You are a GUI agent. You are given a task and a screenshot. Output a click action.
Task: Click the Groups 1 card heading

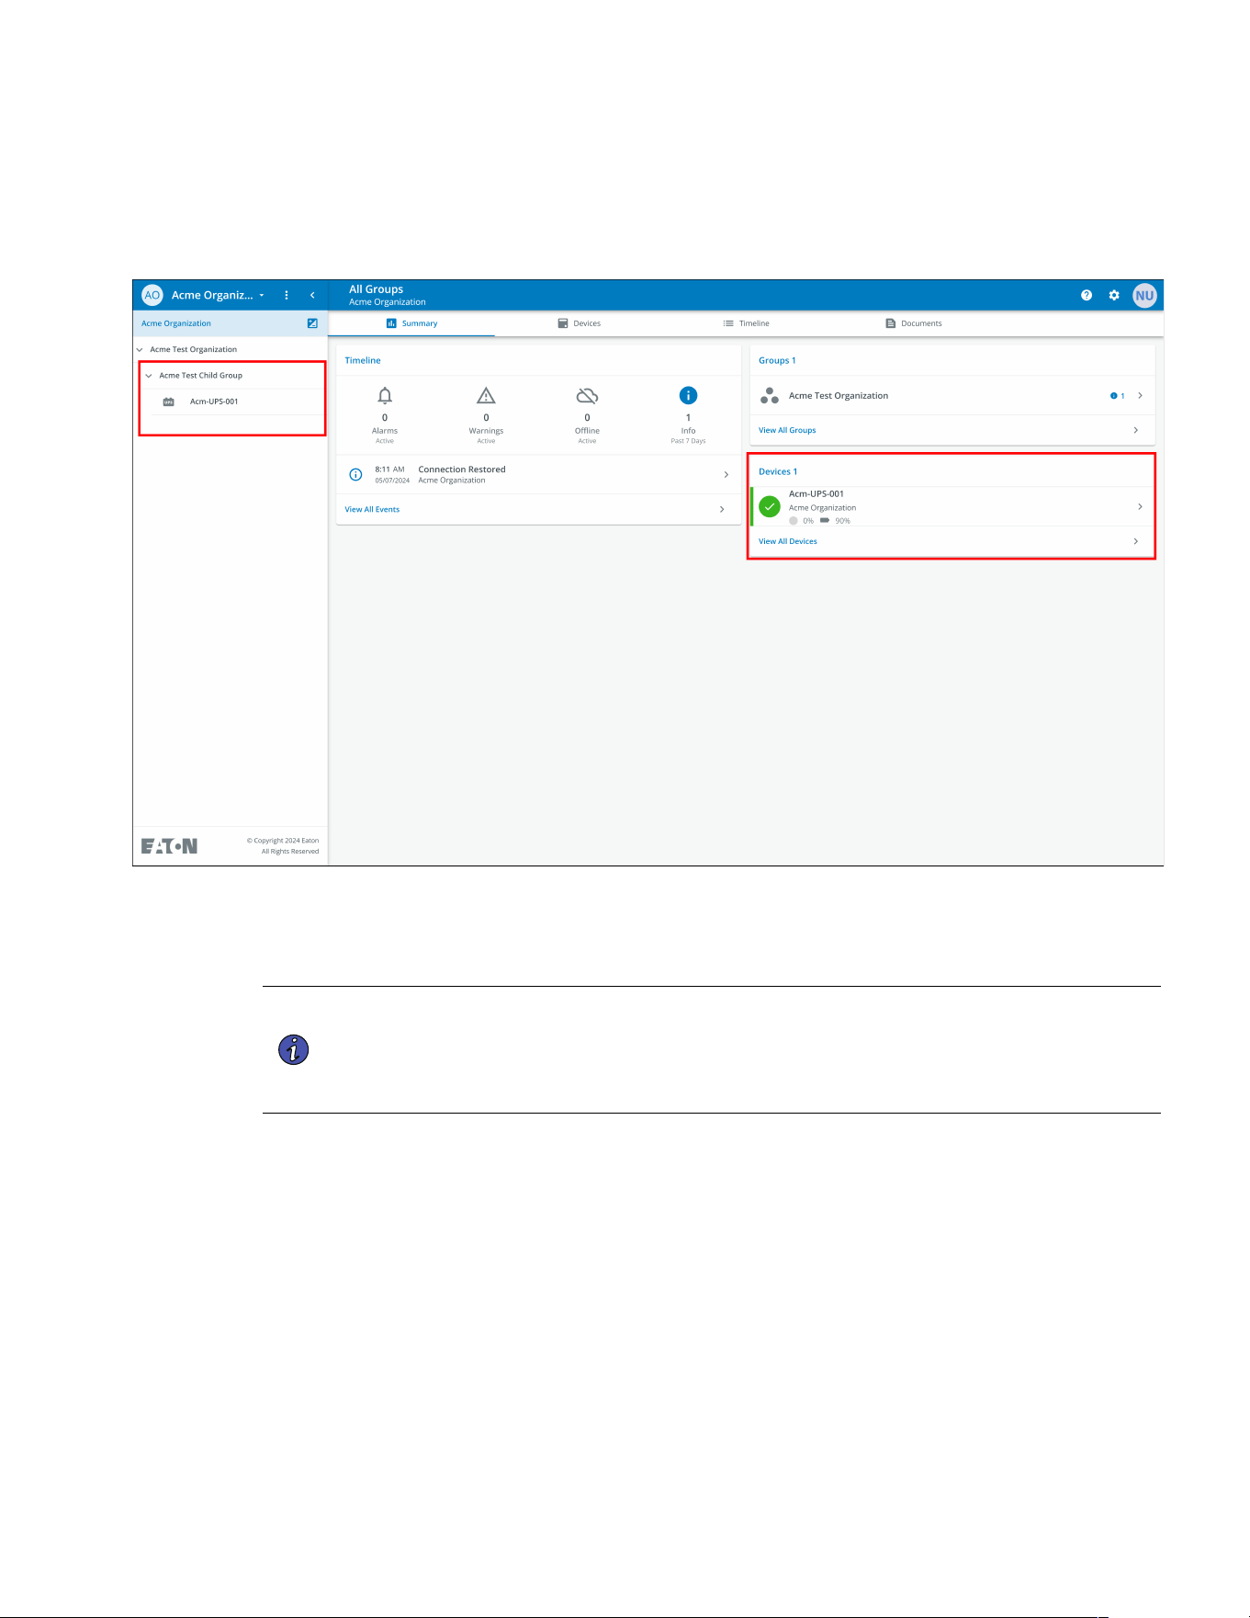[x=777, y=360]
